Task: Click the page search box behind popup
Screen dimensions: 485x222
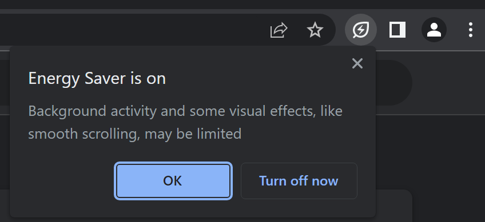Action: point(394,83)
